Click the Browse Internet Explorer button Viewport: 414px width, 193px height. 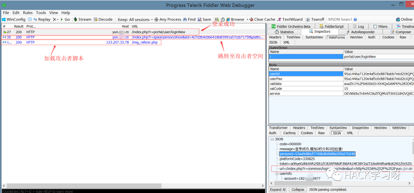[235, 19]
